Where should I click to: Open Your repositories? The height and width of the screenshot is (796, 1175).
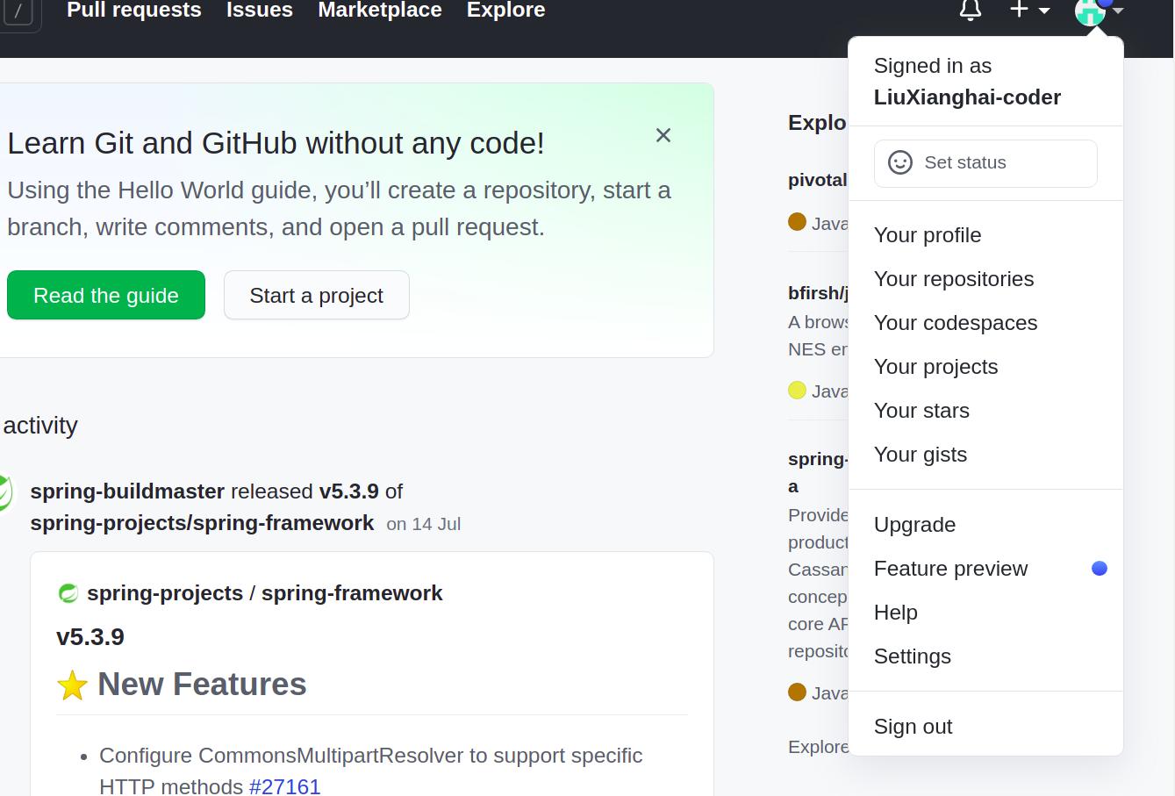pos(985,279)
